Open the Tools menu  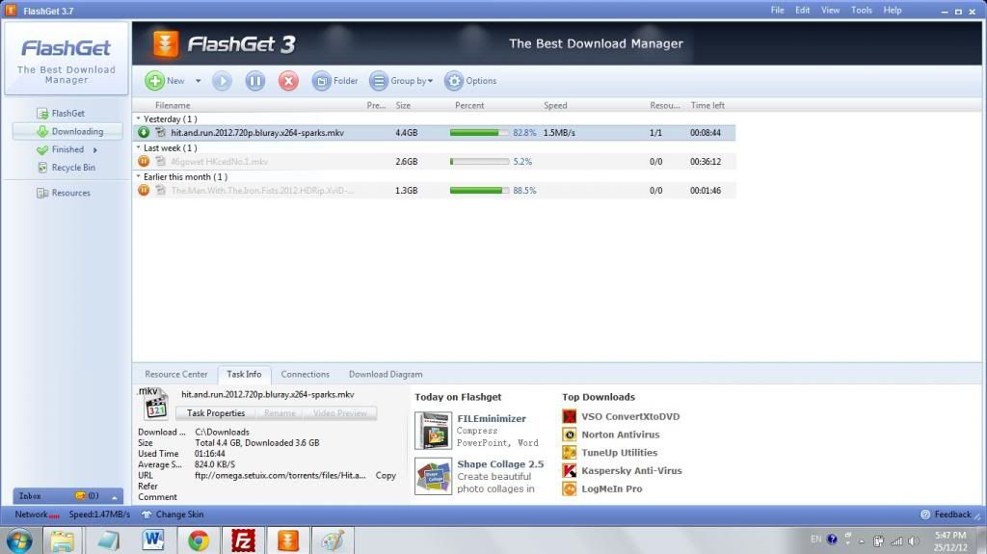(x=861, y=10)
